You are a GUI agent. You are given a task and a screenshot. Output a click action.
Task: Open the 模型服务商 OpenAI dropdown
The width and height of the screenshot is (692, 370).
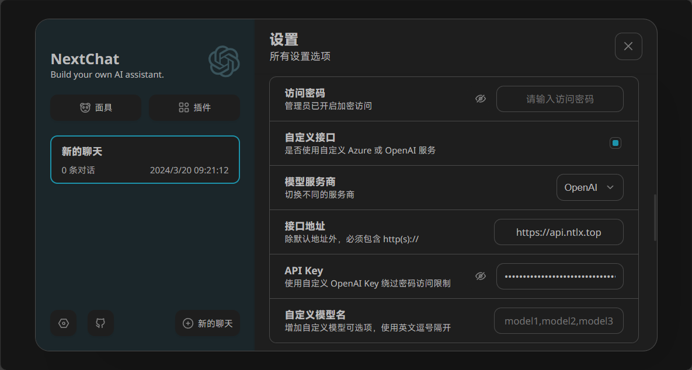(x=590, y=187)
